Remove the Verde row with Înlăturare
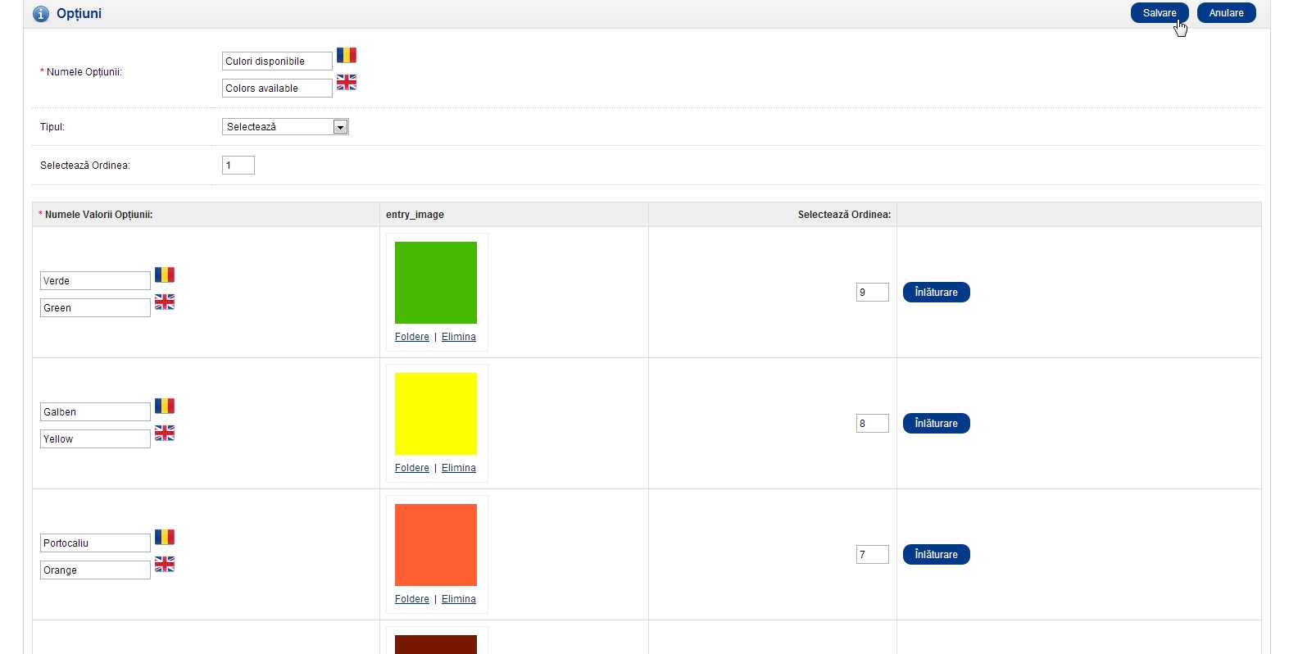 pyautogui.click(x=936, y=293)
